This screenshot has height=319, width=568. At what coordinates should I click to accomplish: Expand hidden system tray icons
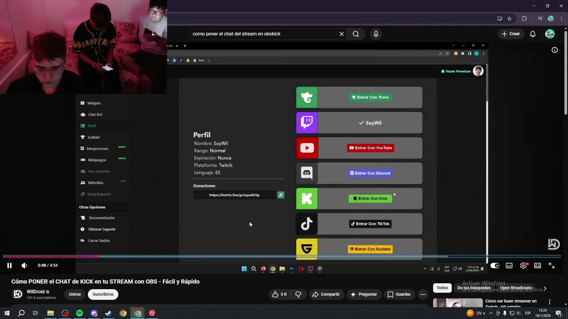491,313
